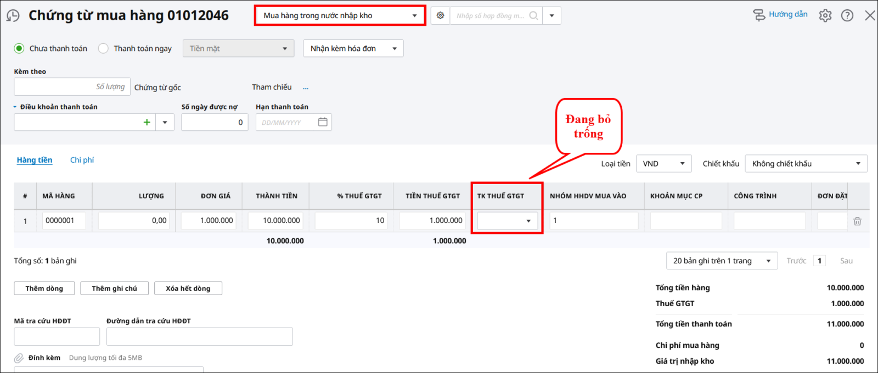Click the contract number search magnifier icon
Image resolution: width=878 pixels, height=373 pixels.
(x=533, y=16)
